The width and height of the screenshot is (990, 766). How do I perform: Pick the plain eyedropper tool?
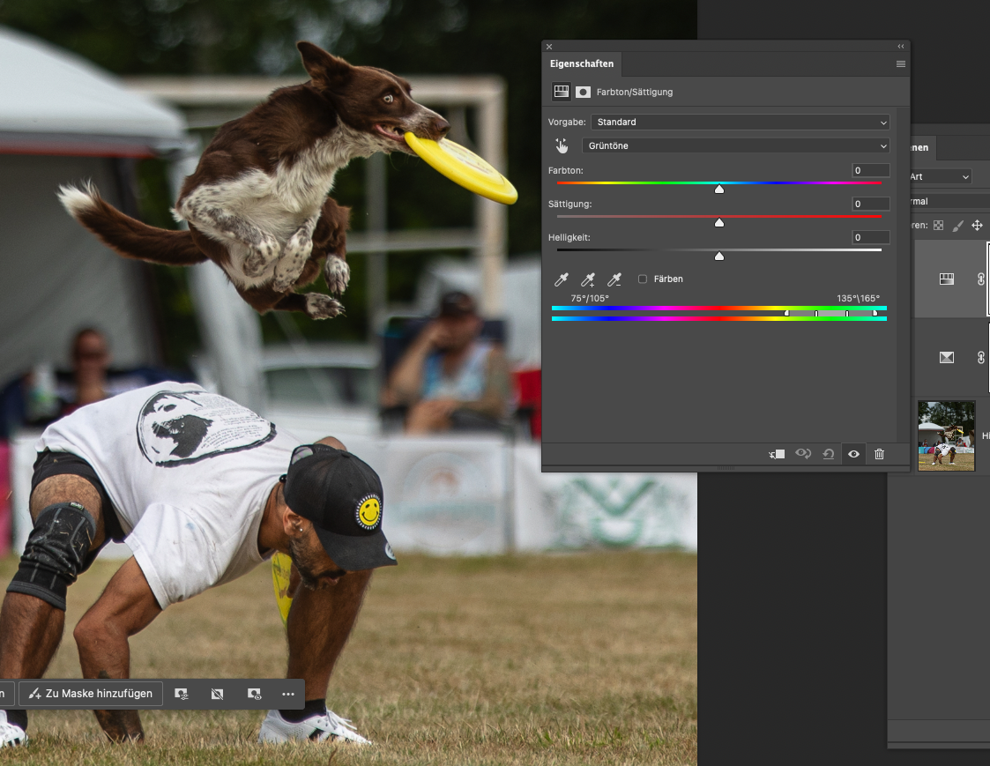[x=561, y=279]
